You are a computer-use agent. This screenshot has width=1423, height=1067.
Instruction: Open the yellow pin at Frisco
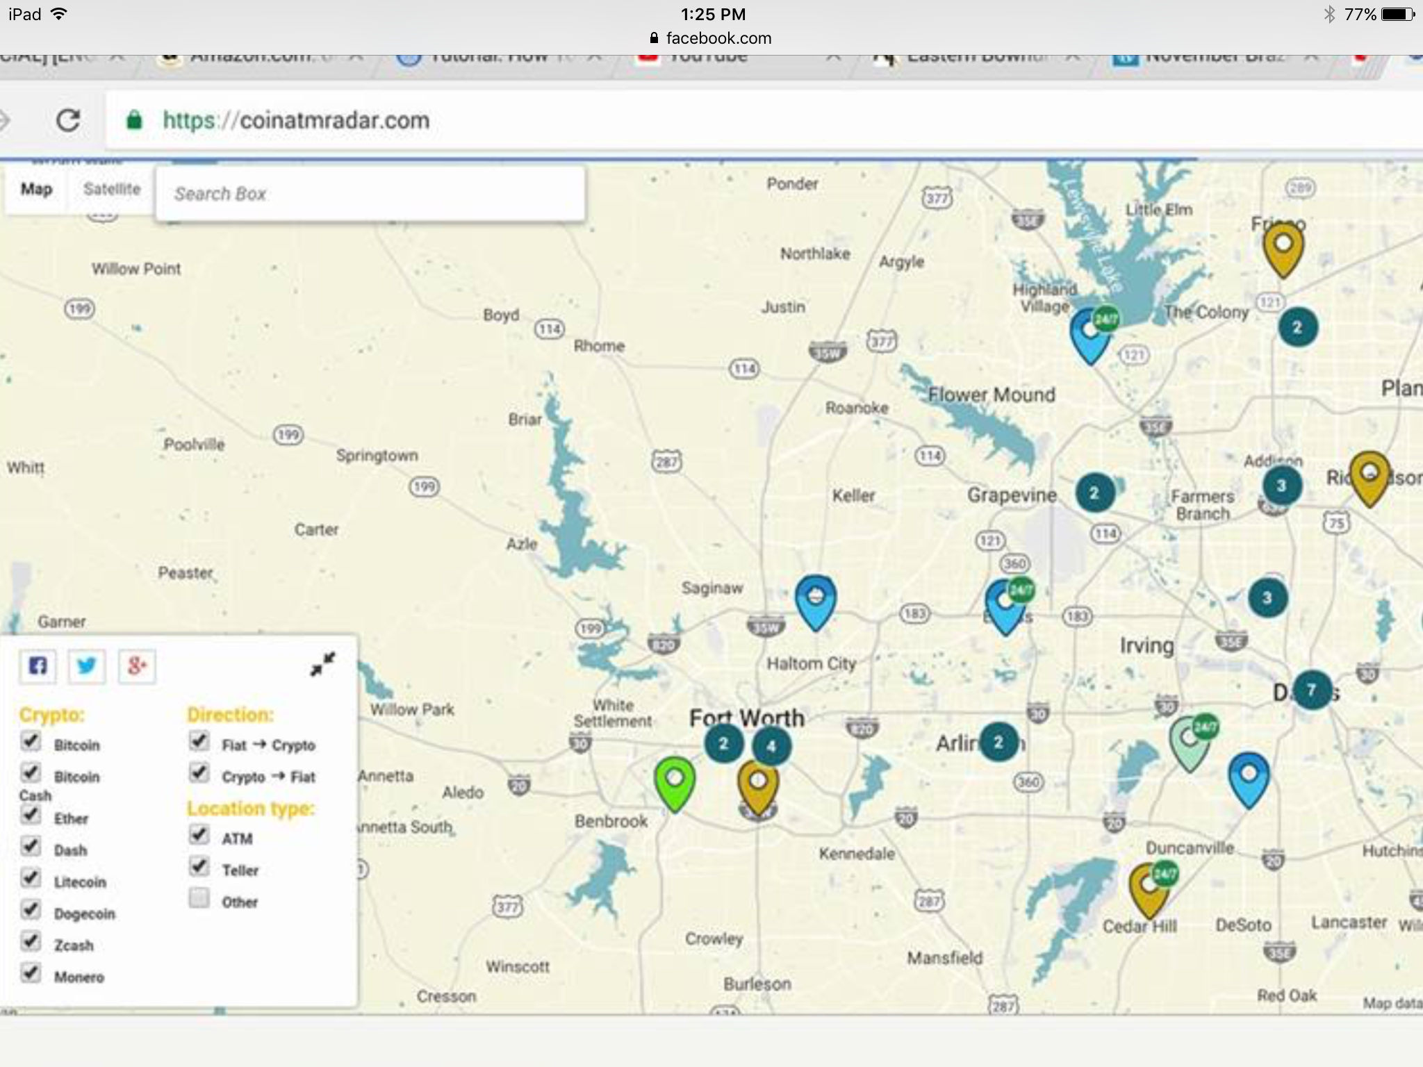coord(1283,248)
